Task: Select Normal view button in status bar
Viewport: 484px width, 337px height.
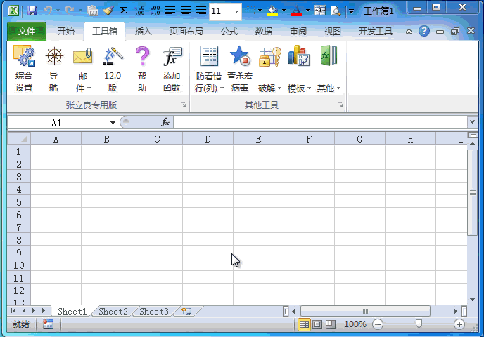Action: point(305,324)
